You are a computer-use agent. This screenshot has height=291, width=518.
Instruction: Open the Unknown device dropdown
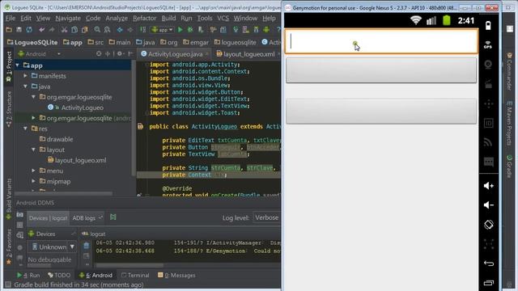pos(53,247)
